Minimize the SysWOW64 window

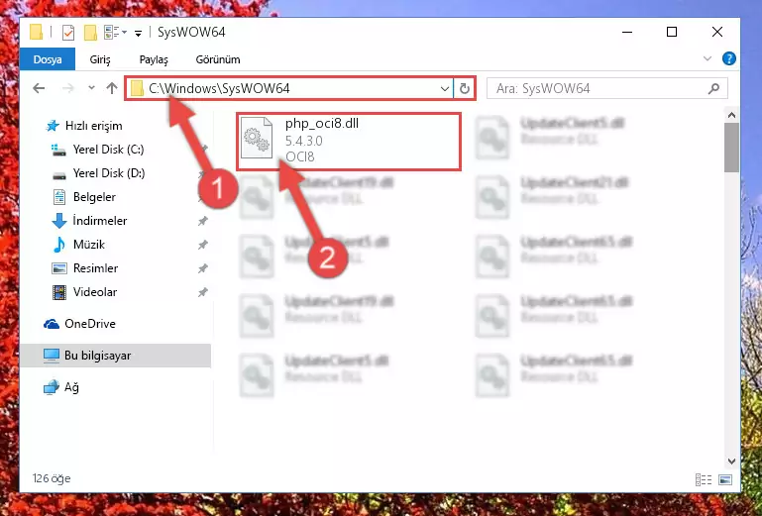pos(627,32)
